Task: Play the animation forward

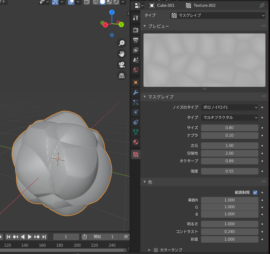Action: (29, 237)
